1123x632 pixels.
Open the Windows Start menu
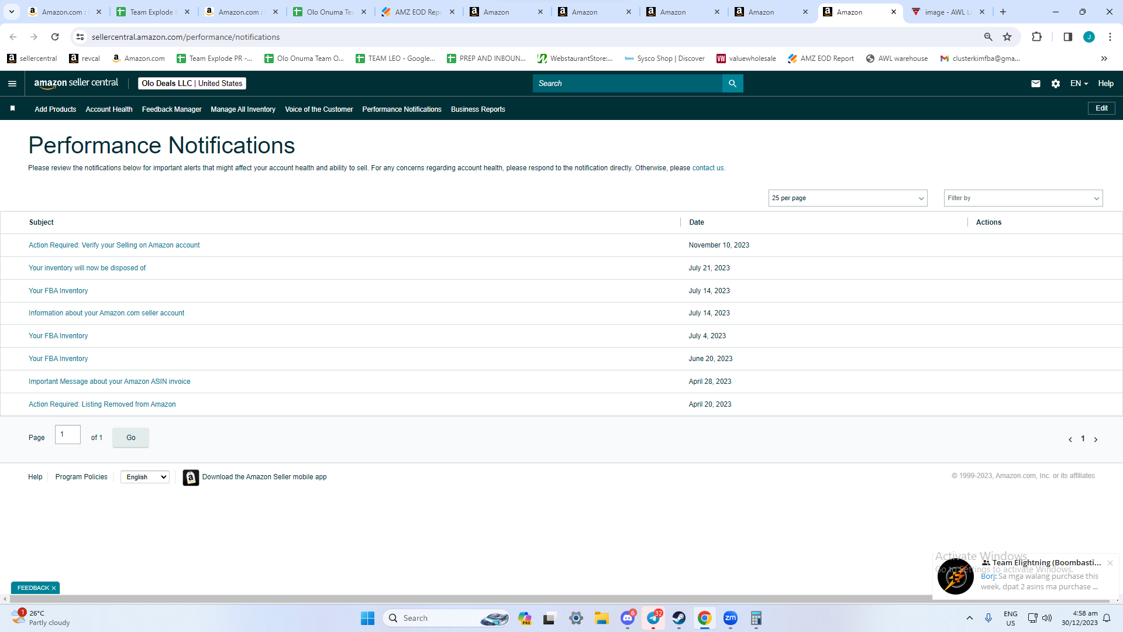[367, 618]
